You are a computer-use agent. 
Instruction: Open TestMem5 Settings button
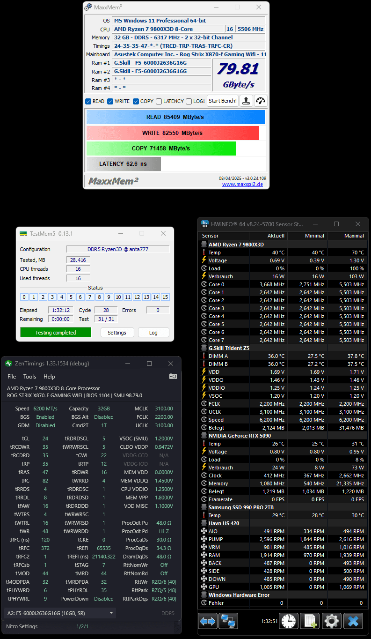(x=117, y=333)
